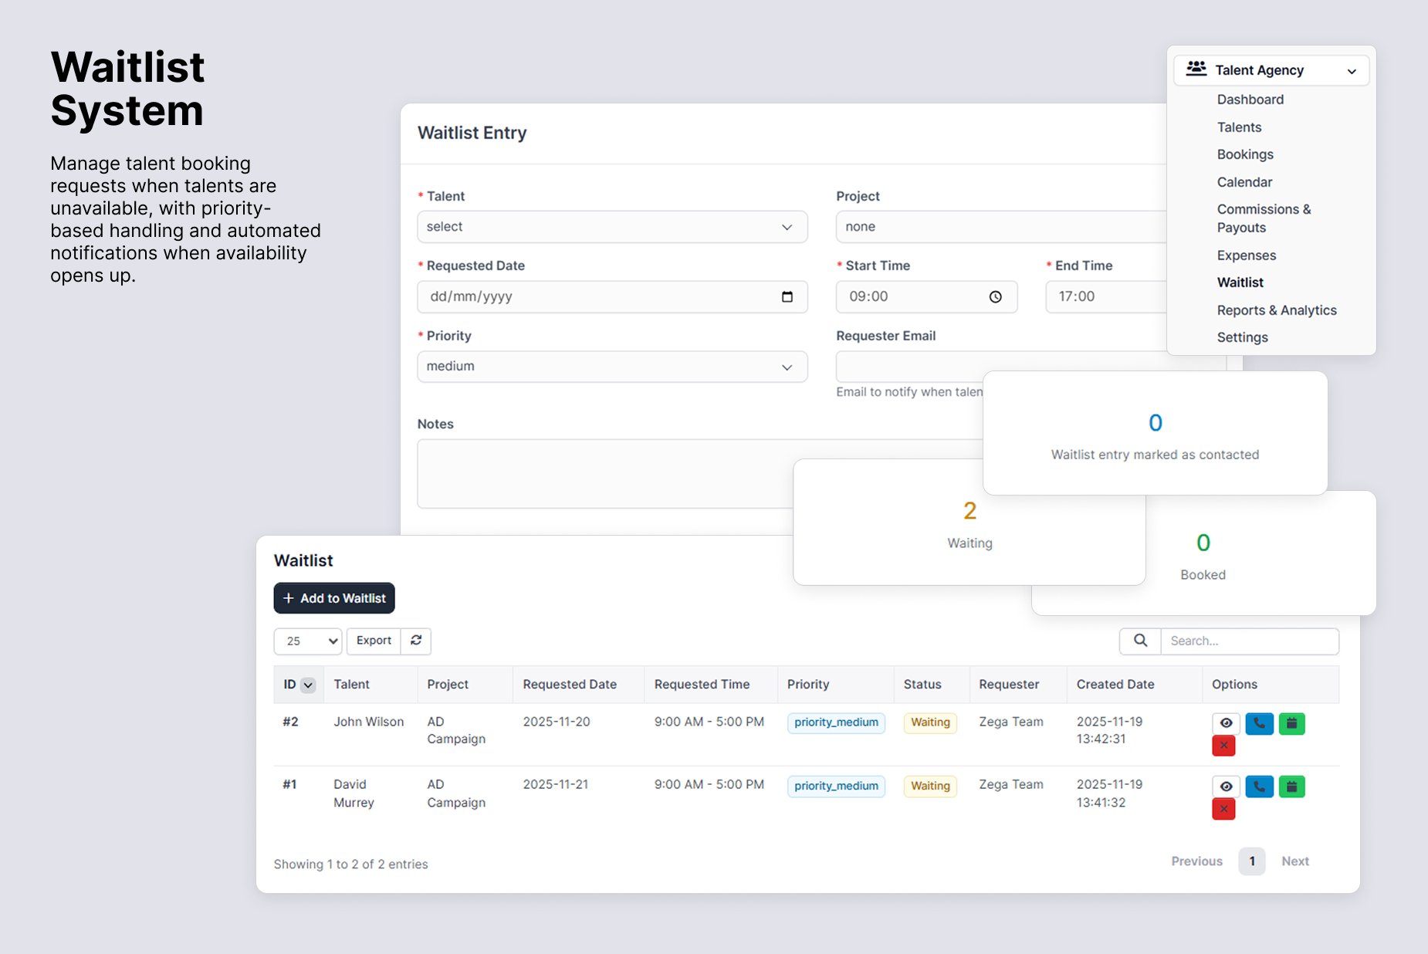This screenshot has width=1428, height=954.
Task: Delete entry #1 with red X icon
Action: (x=1223, y=809)
